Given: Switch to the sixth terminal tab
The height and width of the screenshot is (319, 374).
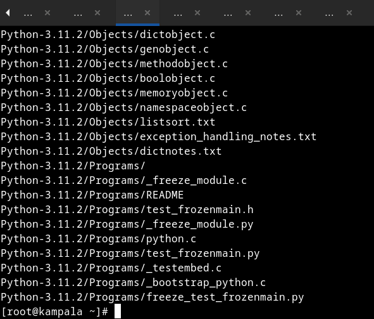Looking at the screenshot, I should tap(278, 14).
